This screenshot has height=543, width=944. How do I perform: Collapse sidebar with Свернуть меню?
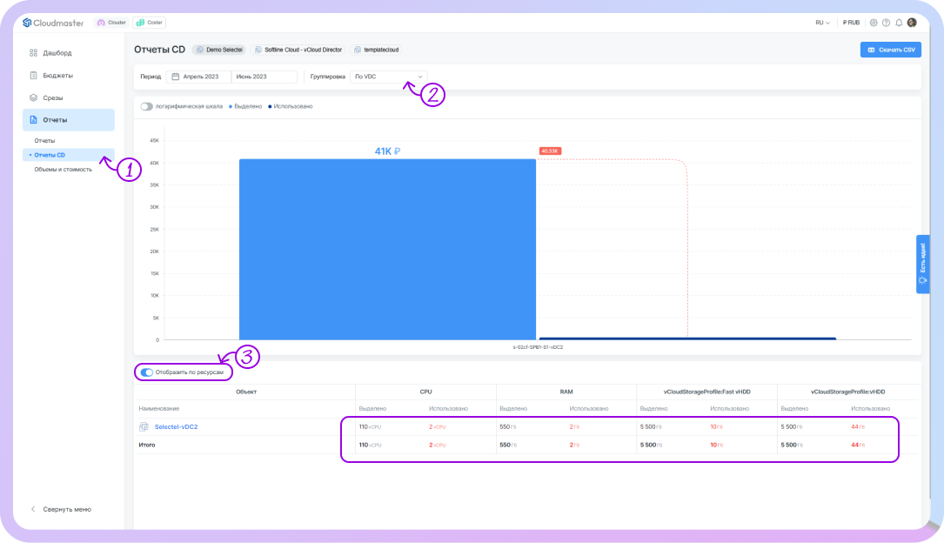pos(61,509)
